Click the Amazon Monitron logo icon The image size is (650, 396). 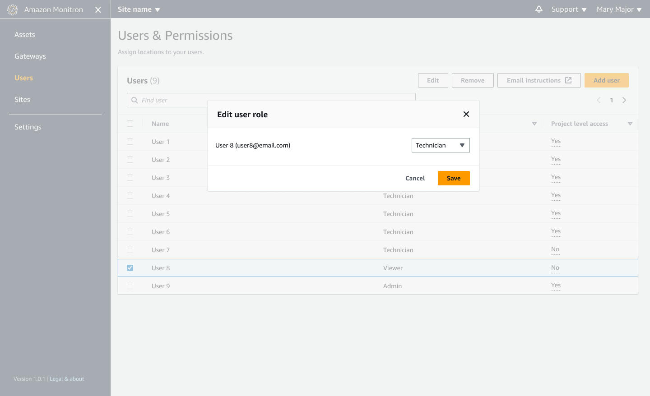coord(12,9)
